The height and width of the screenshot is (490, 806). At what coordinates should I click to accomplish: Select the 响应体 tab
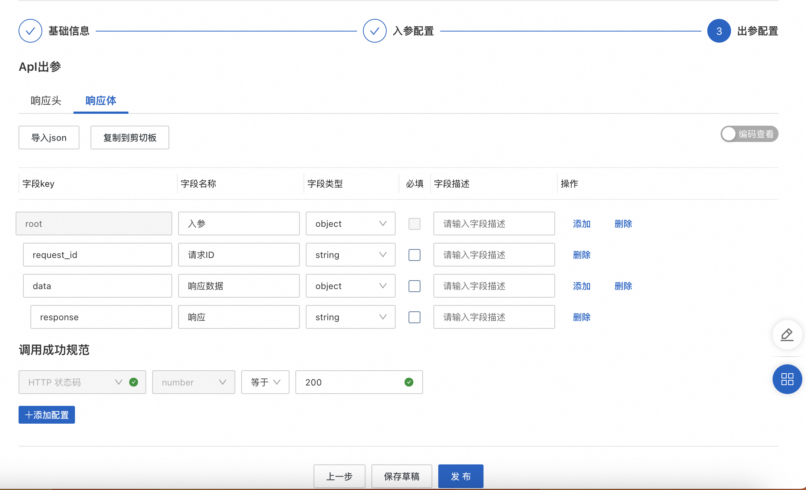click(x=101, y=101)
